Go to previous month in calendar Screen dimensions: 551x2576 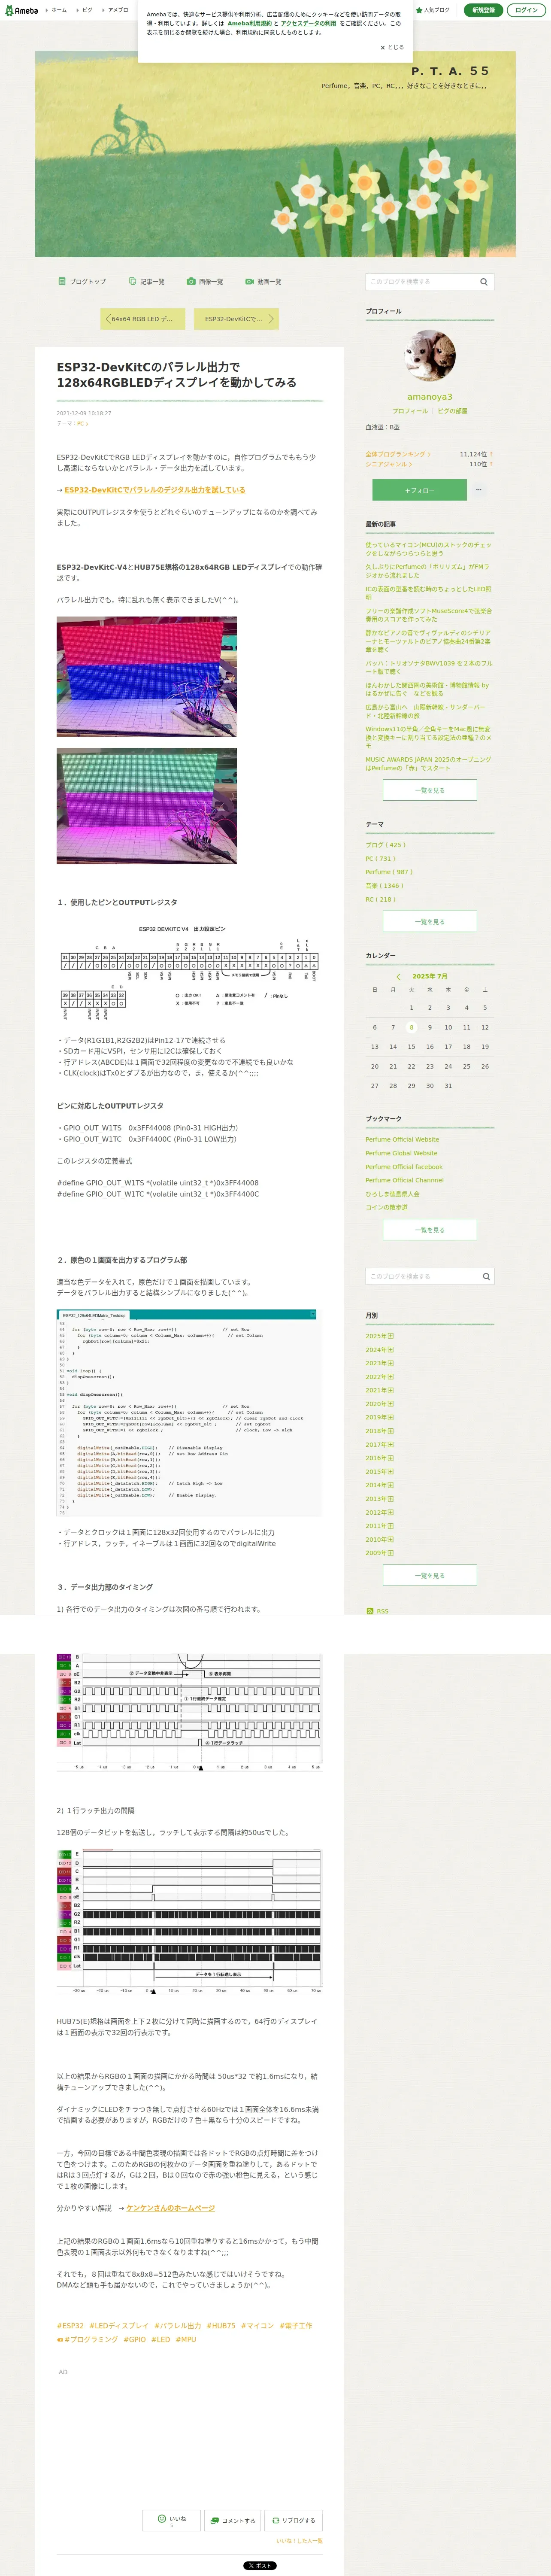398,977
